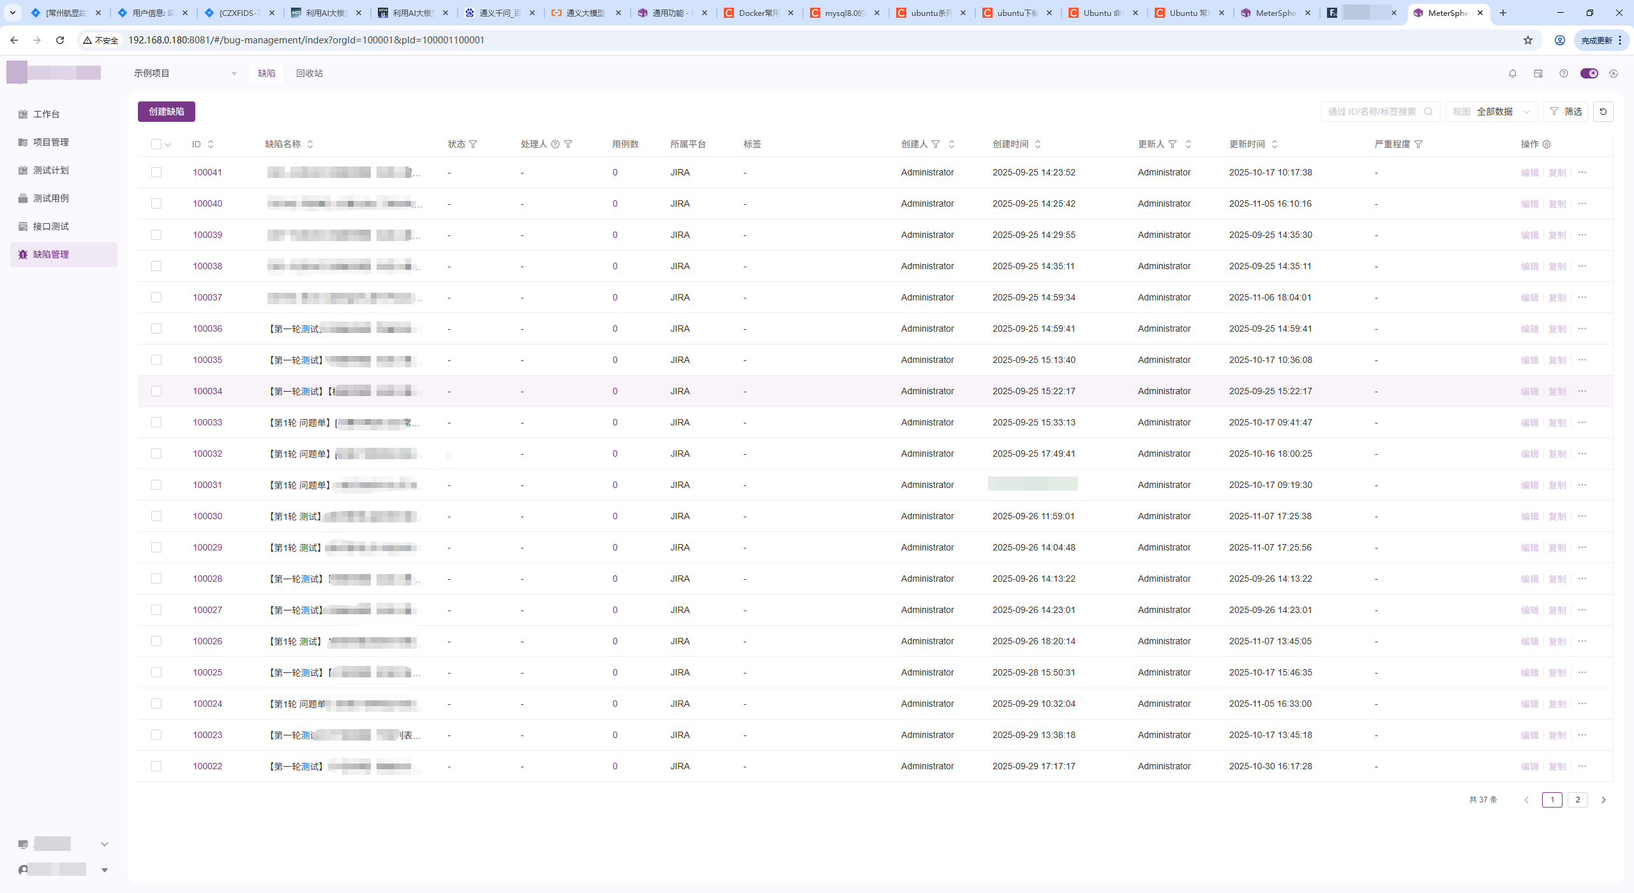This screenshot has height=893, width=1634.
Task: Click the notification bell icon
Action: pos(1512,73)
